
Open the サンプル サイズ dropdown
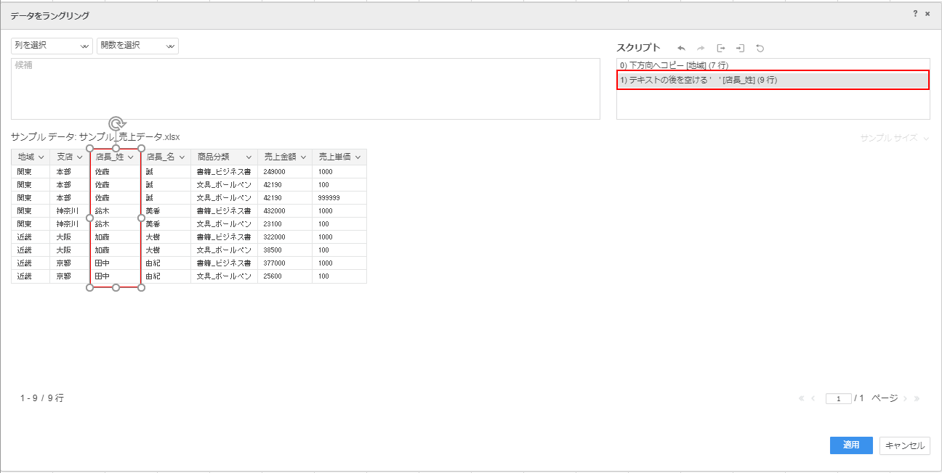pyautogui.click(x=894, y=138)
